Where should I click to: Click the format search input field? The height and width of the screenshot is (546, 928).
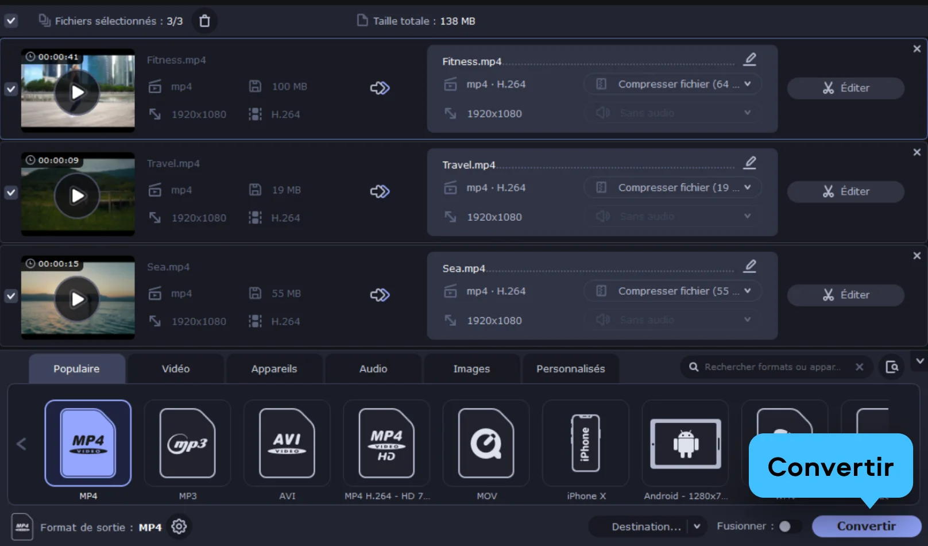772,367
